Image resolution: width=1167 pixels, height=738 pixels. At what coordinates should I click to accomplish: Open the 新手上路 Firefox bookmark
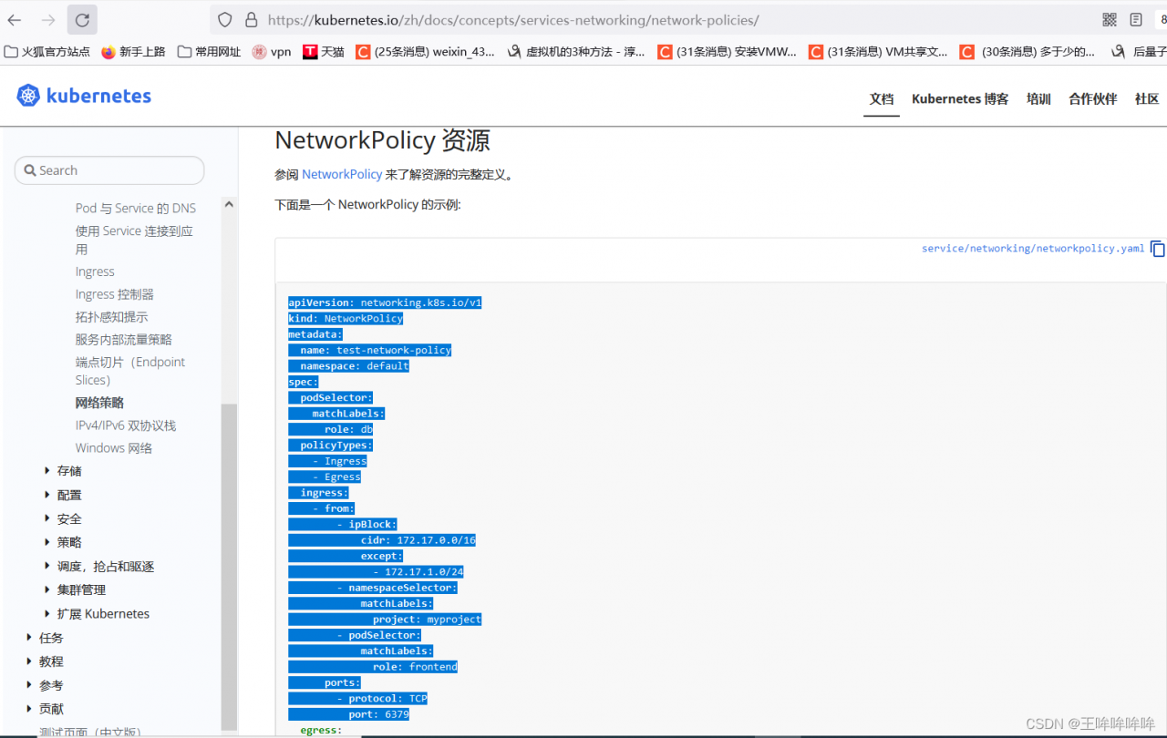(133, 52)
